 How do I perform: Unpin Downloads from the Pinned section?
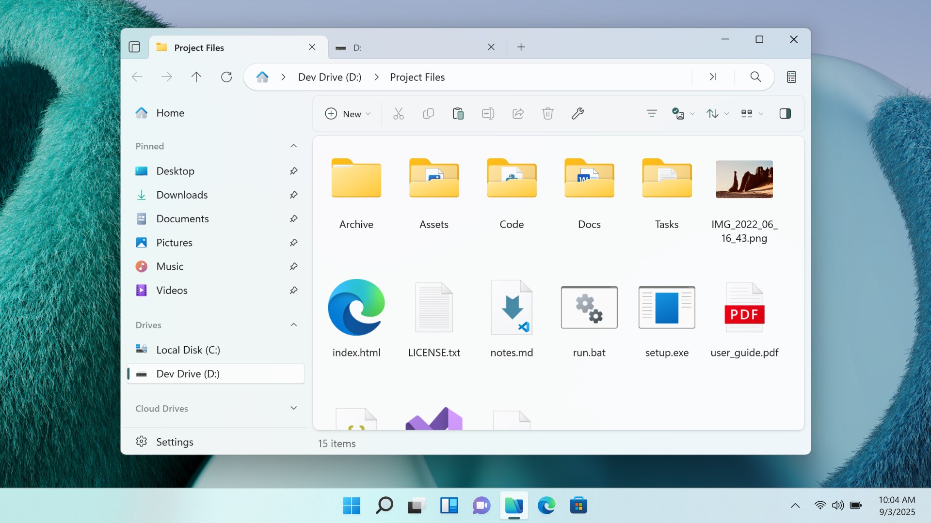[294, 195]
